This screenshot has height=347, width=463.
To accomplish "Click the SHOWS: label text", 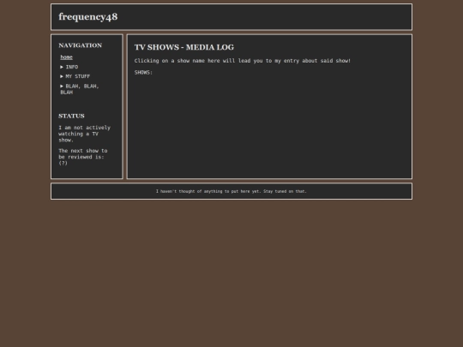I will pos(143,73).
